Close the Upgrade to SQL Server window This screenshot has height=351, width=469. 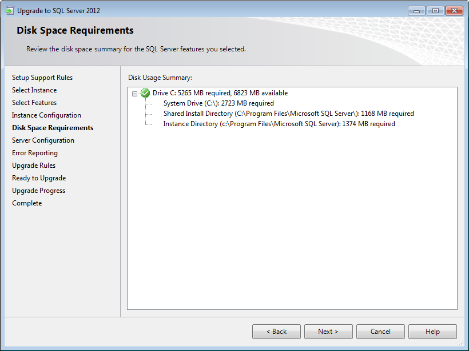(x=454, y=11)
